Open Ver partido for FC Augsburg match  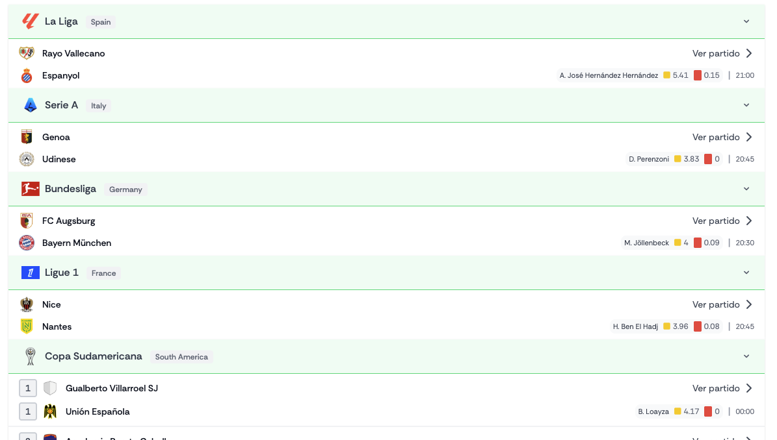click(722, 221)
